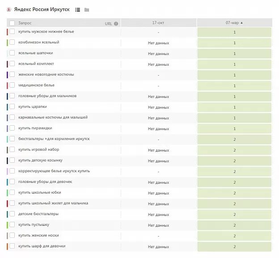Click the orange color marker for 'купить шарф для девочки'

8,246
